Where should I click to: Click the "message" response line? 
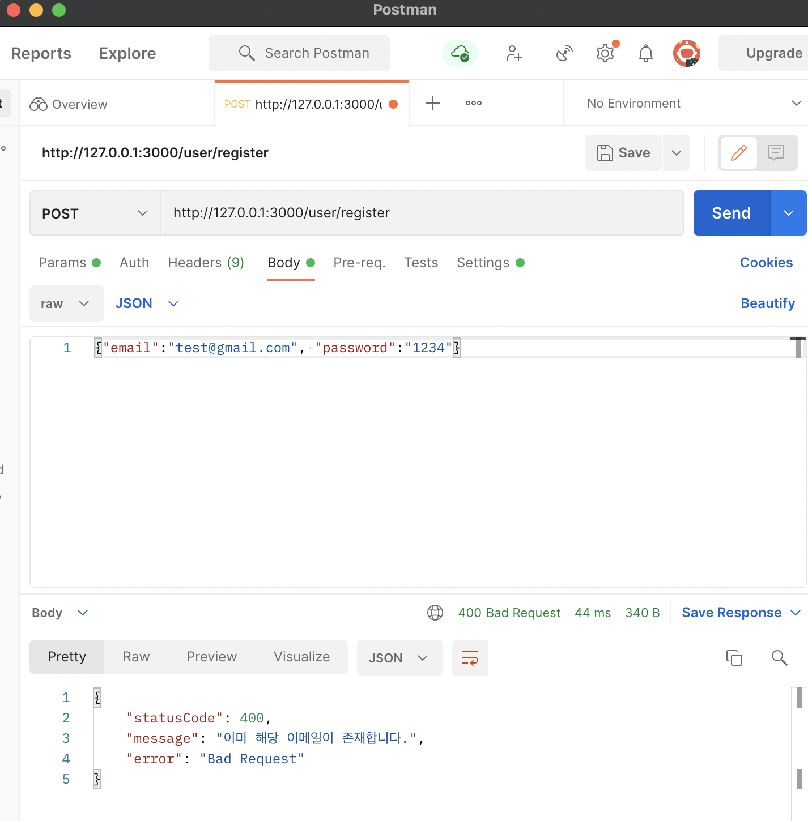coord(275,738)
